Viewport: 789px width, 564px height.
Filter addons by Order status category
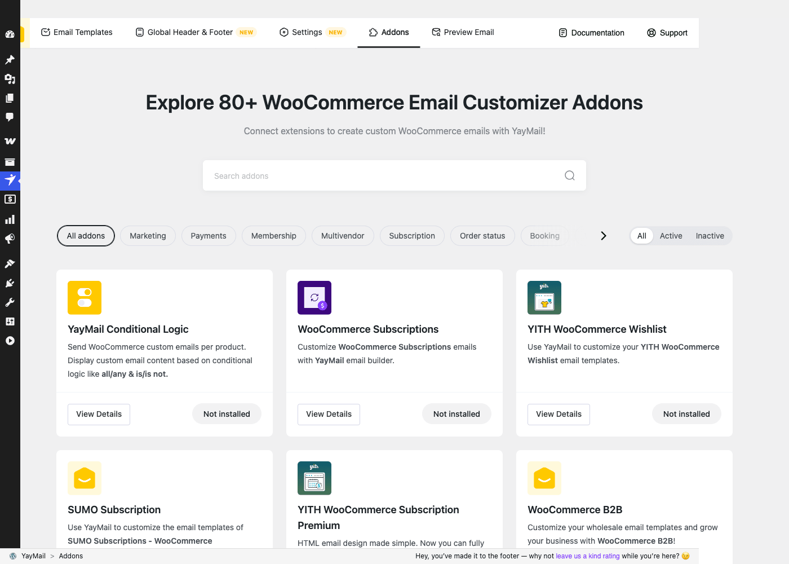(482, 236)
